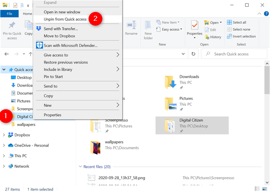Open the New item dropdown

click(x=179, y=22)
